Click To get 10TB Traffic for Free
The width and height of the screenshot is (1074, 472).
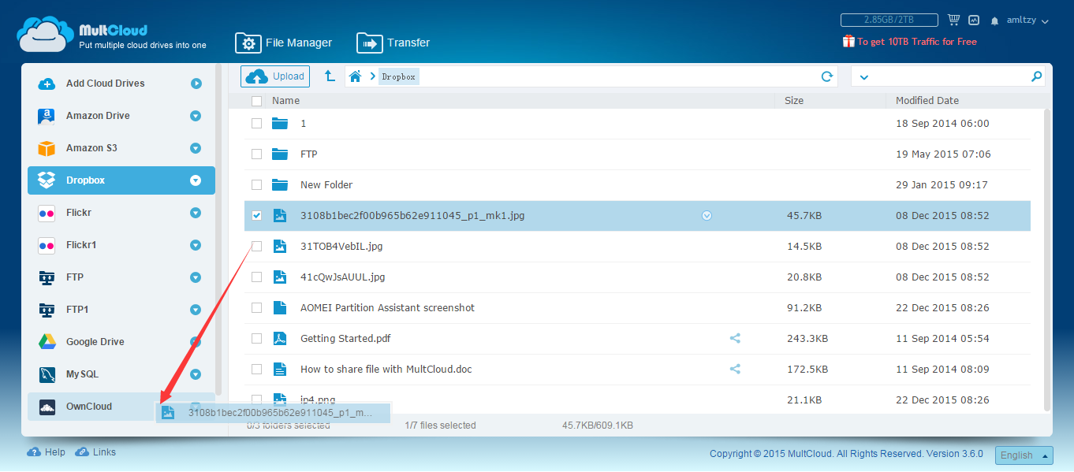click(x=909, y=42)
